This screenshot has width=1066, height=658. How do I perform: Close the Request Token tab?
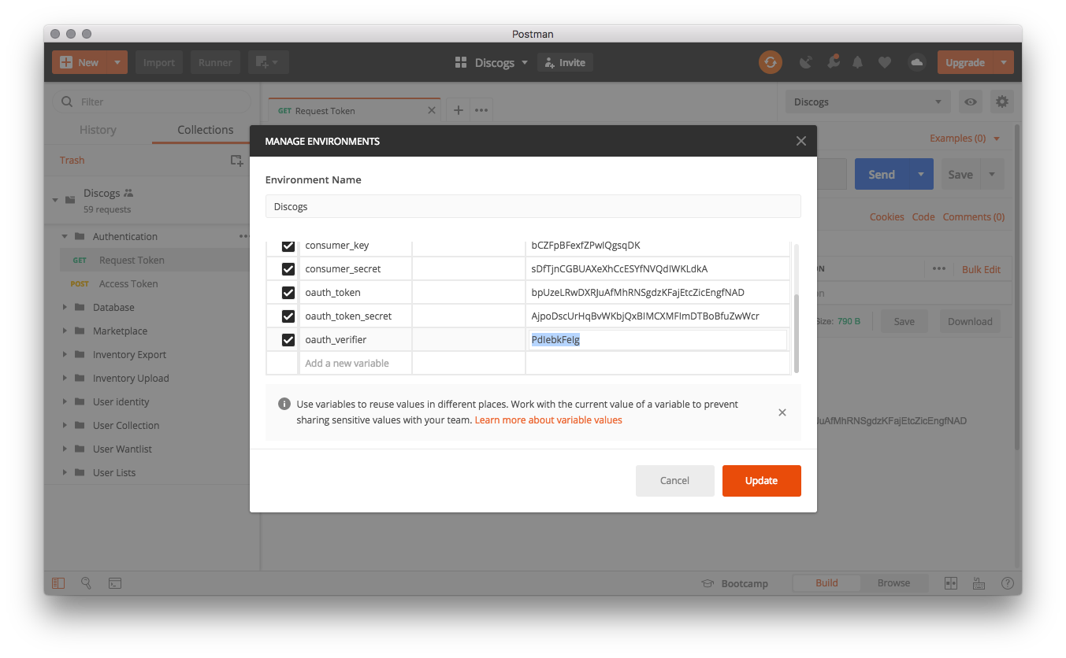[x=432, y=111]
